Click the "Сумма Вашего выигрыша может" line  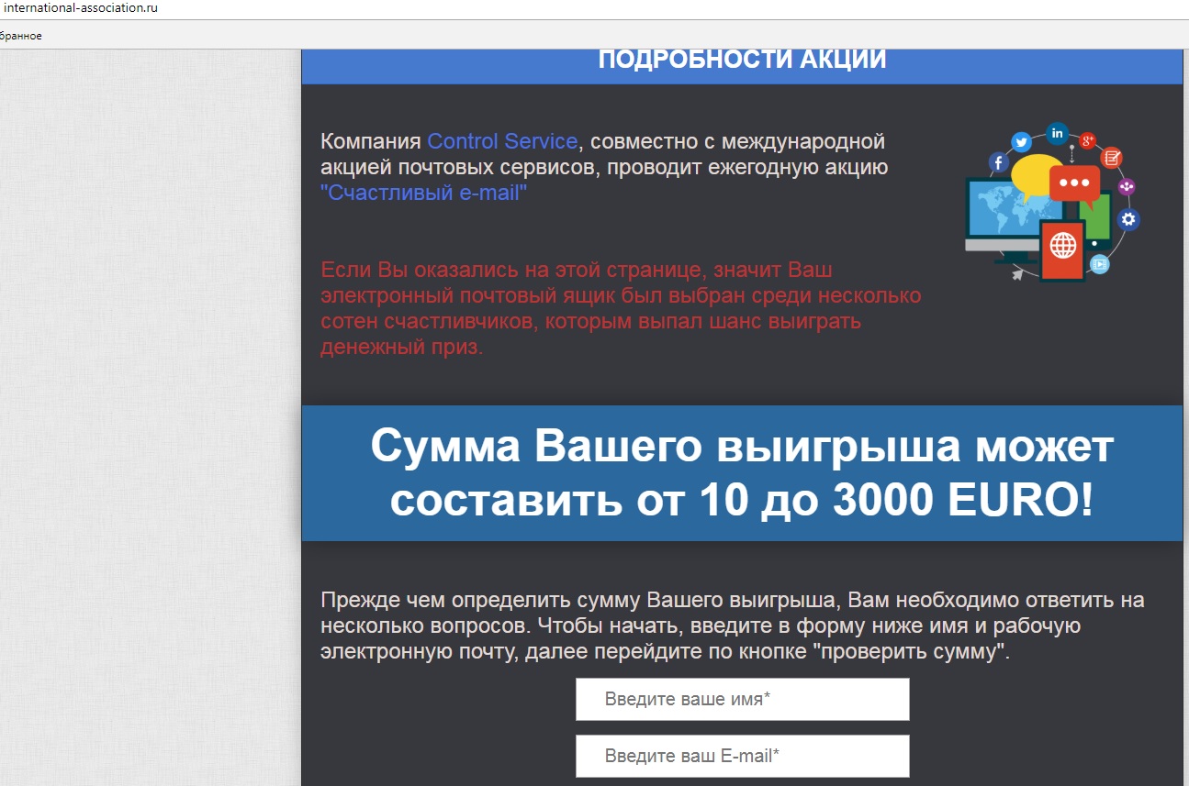point(742,447)
